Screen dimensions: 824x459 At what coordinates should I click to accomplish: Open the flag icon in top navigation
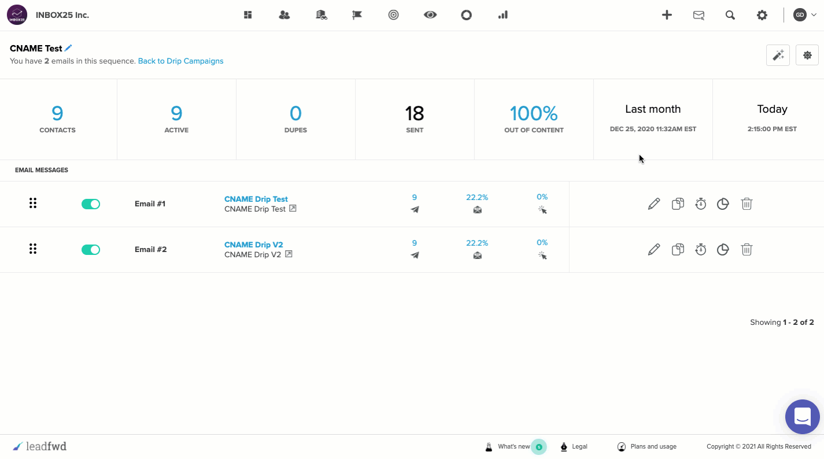point(357,15)
